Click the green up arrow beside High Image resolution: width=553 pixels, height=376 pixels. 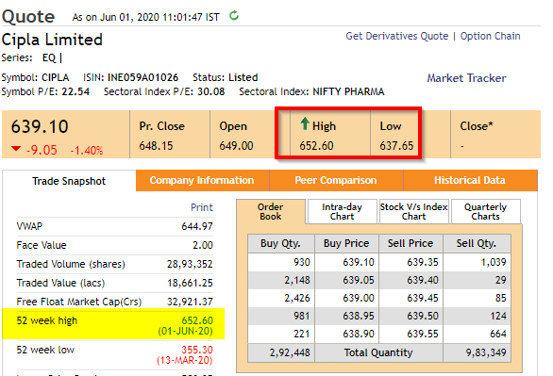click(x=305, y=124)
